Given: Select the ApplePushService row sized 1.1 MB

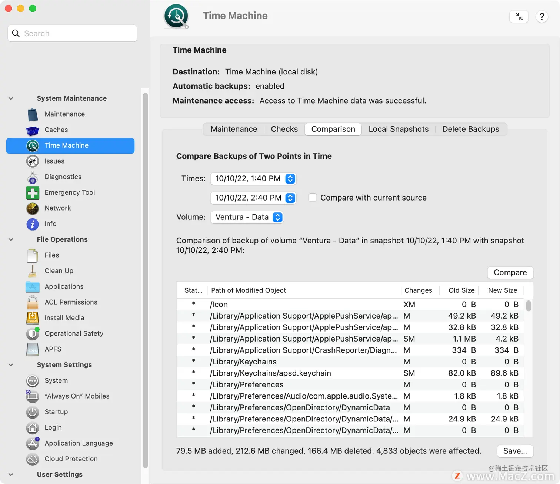Looking at the screenshot, I should [x=350, y=339].
